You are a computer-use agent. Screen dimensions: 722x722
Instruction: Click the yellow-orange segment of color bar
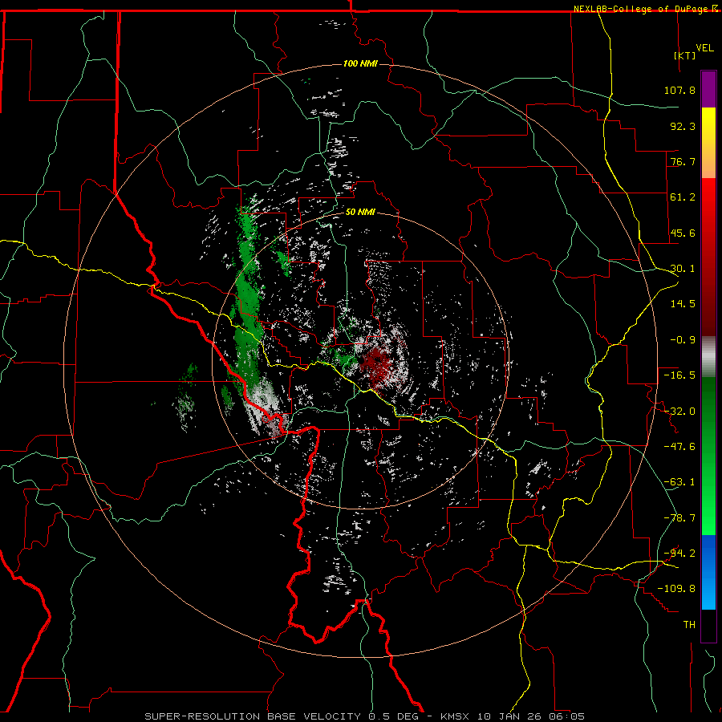pos(708,143)
